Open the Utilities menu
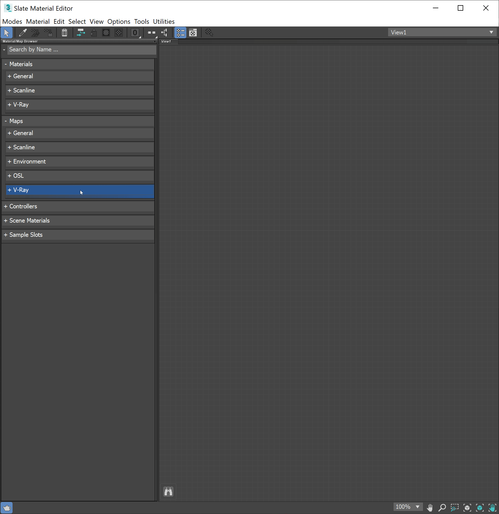The width and height of the screenshot is (499, 514). [x=164, y=21]
